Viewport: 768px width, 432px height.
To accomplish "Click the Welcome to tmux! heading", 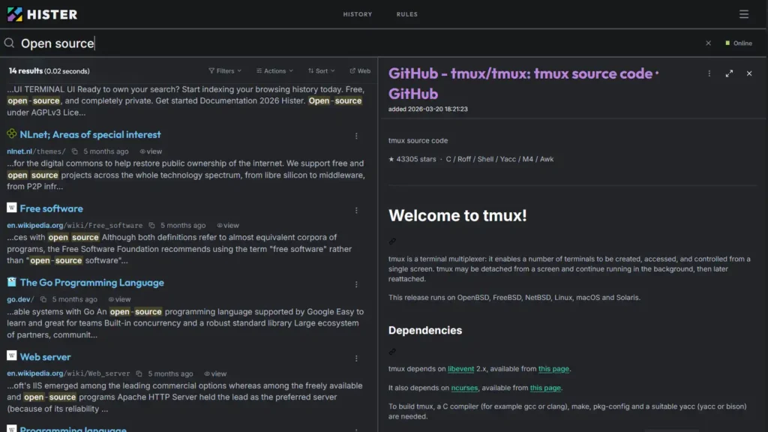I will click(x=457, y=215).
